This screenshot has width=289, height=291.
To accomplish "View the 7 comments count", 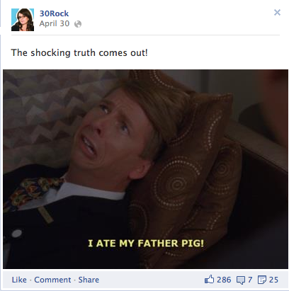I will 250,280.
